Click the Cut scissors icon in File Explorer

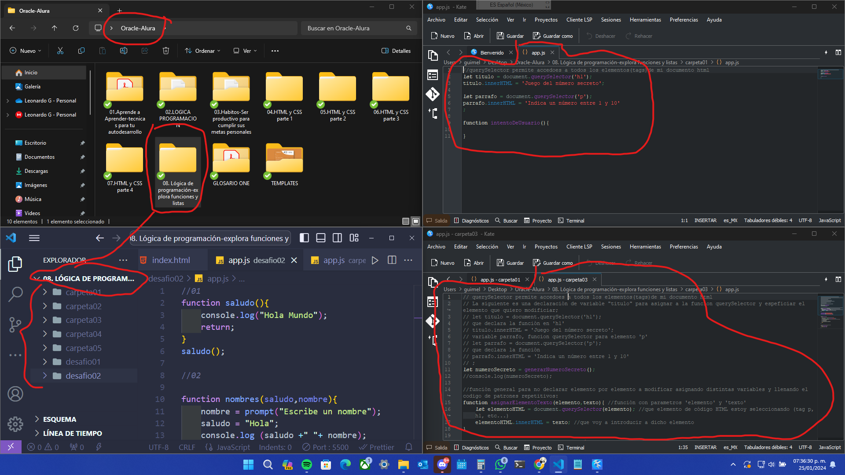(60, 51)
